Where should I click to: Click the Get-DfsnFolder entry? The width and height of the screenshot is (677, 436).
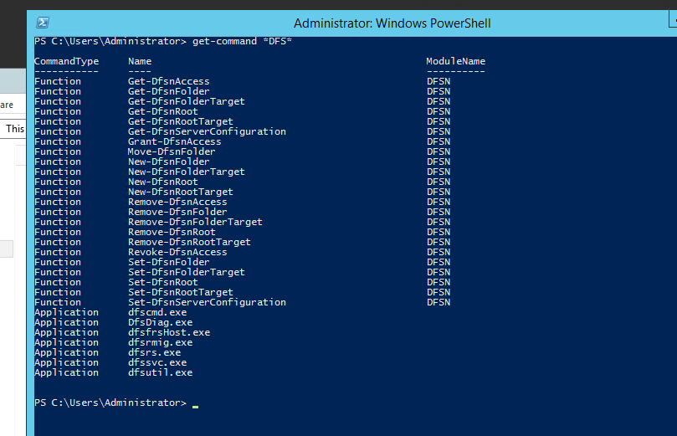[x=168, y=91]
